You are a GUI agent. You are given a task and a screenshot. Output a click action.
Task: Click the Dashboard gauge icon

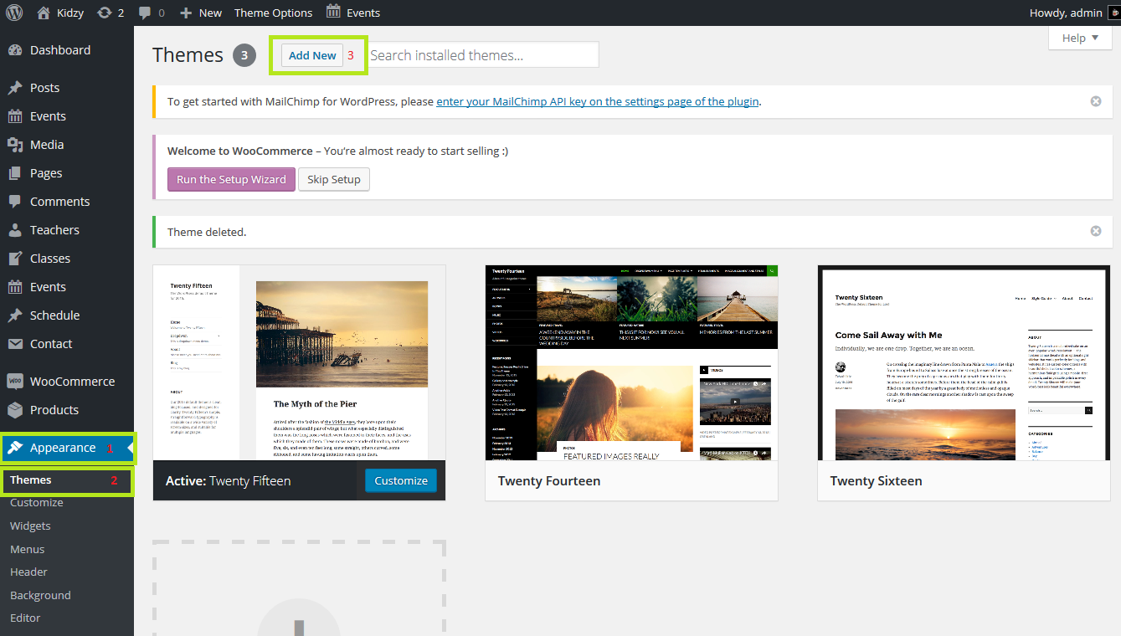pos(15,50)
